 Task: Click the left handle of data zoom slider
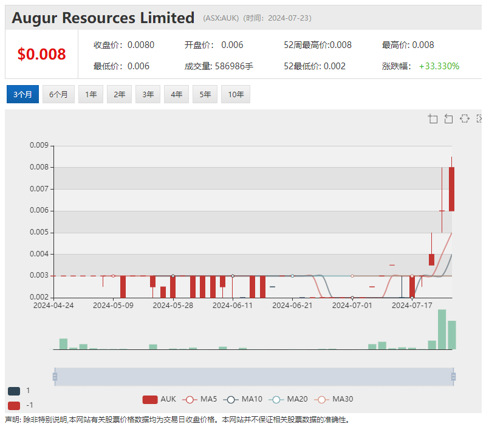[x=55, y=377]
